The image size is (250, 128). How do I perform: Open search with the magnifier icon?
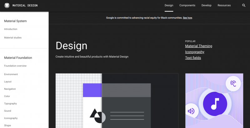(244, 5)
